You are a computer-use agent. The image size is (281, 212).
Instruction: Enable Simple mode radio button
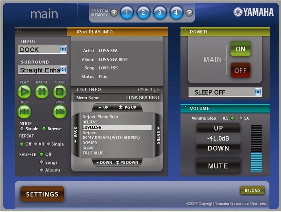point(22,129)
